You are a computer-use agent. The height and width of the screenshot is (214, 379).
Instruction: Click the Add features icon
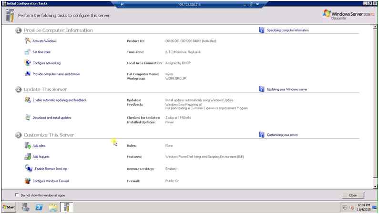(28, 156)
